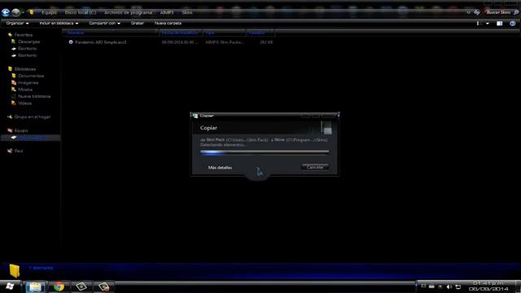This screenshot has width=521, height=293.
Task: Toggle the preview pane icon
Action: click(499, 24)
